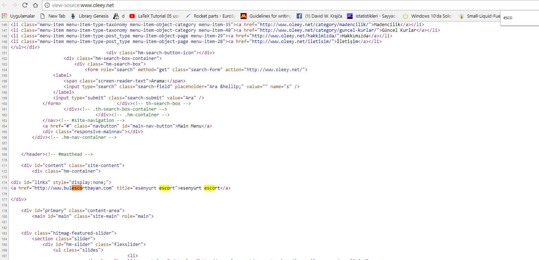Click the text Güncel Kurlar on line 147
Viewport: 539px width, 260px height.
399,30
